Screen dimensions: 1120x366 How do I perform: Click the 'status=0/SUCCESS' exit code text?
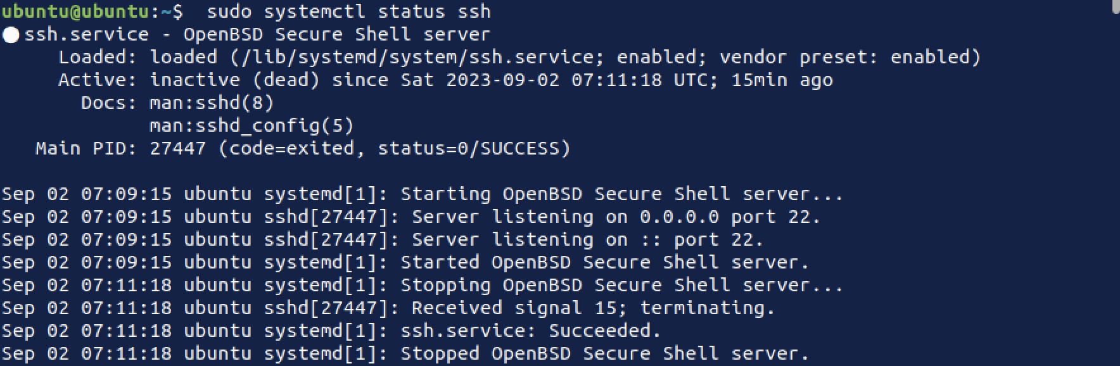coord(468,148)
